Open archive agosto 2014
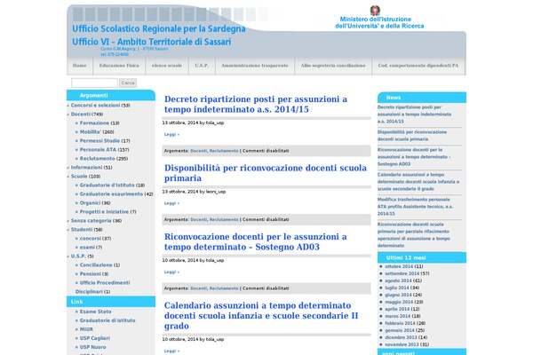 [x=398, y=280]
